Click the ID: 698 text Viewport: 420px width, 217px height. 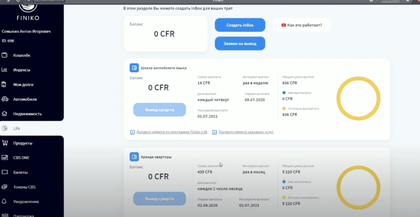click(8, 41)
